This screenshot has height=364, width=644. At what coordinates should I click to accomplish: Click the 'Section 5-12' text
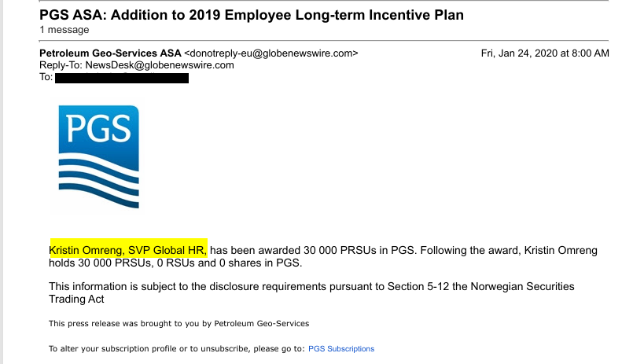point(418,286)
